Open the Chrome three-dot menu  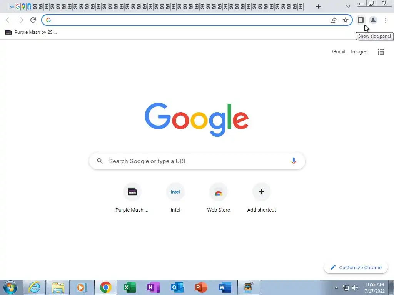pyautogui.click(x=386, y=20)
